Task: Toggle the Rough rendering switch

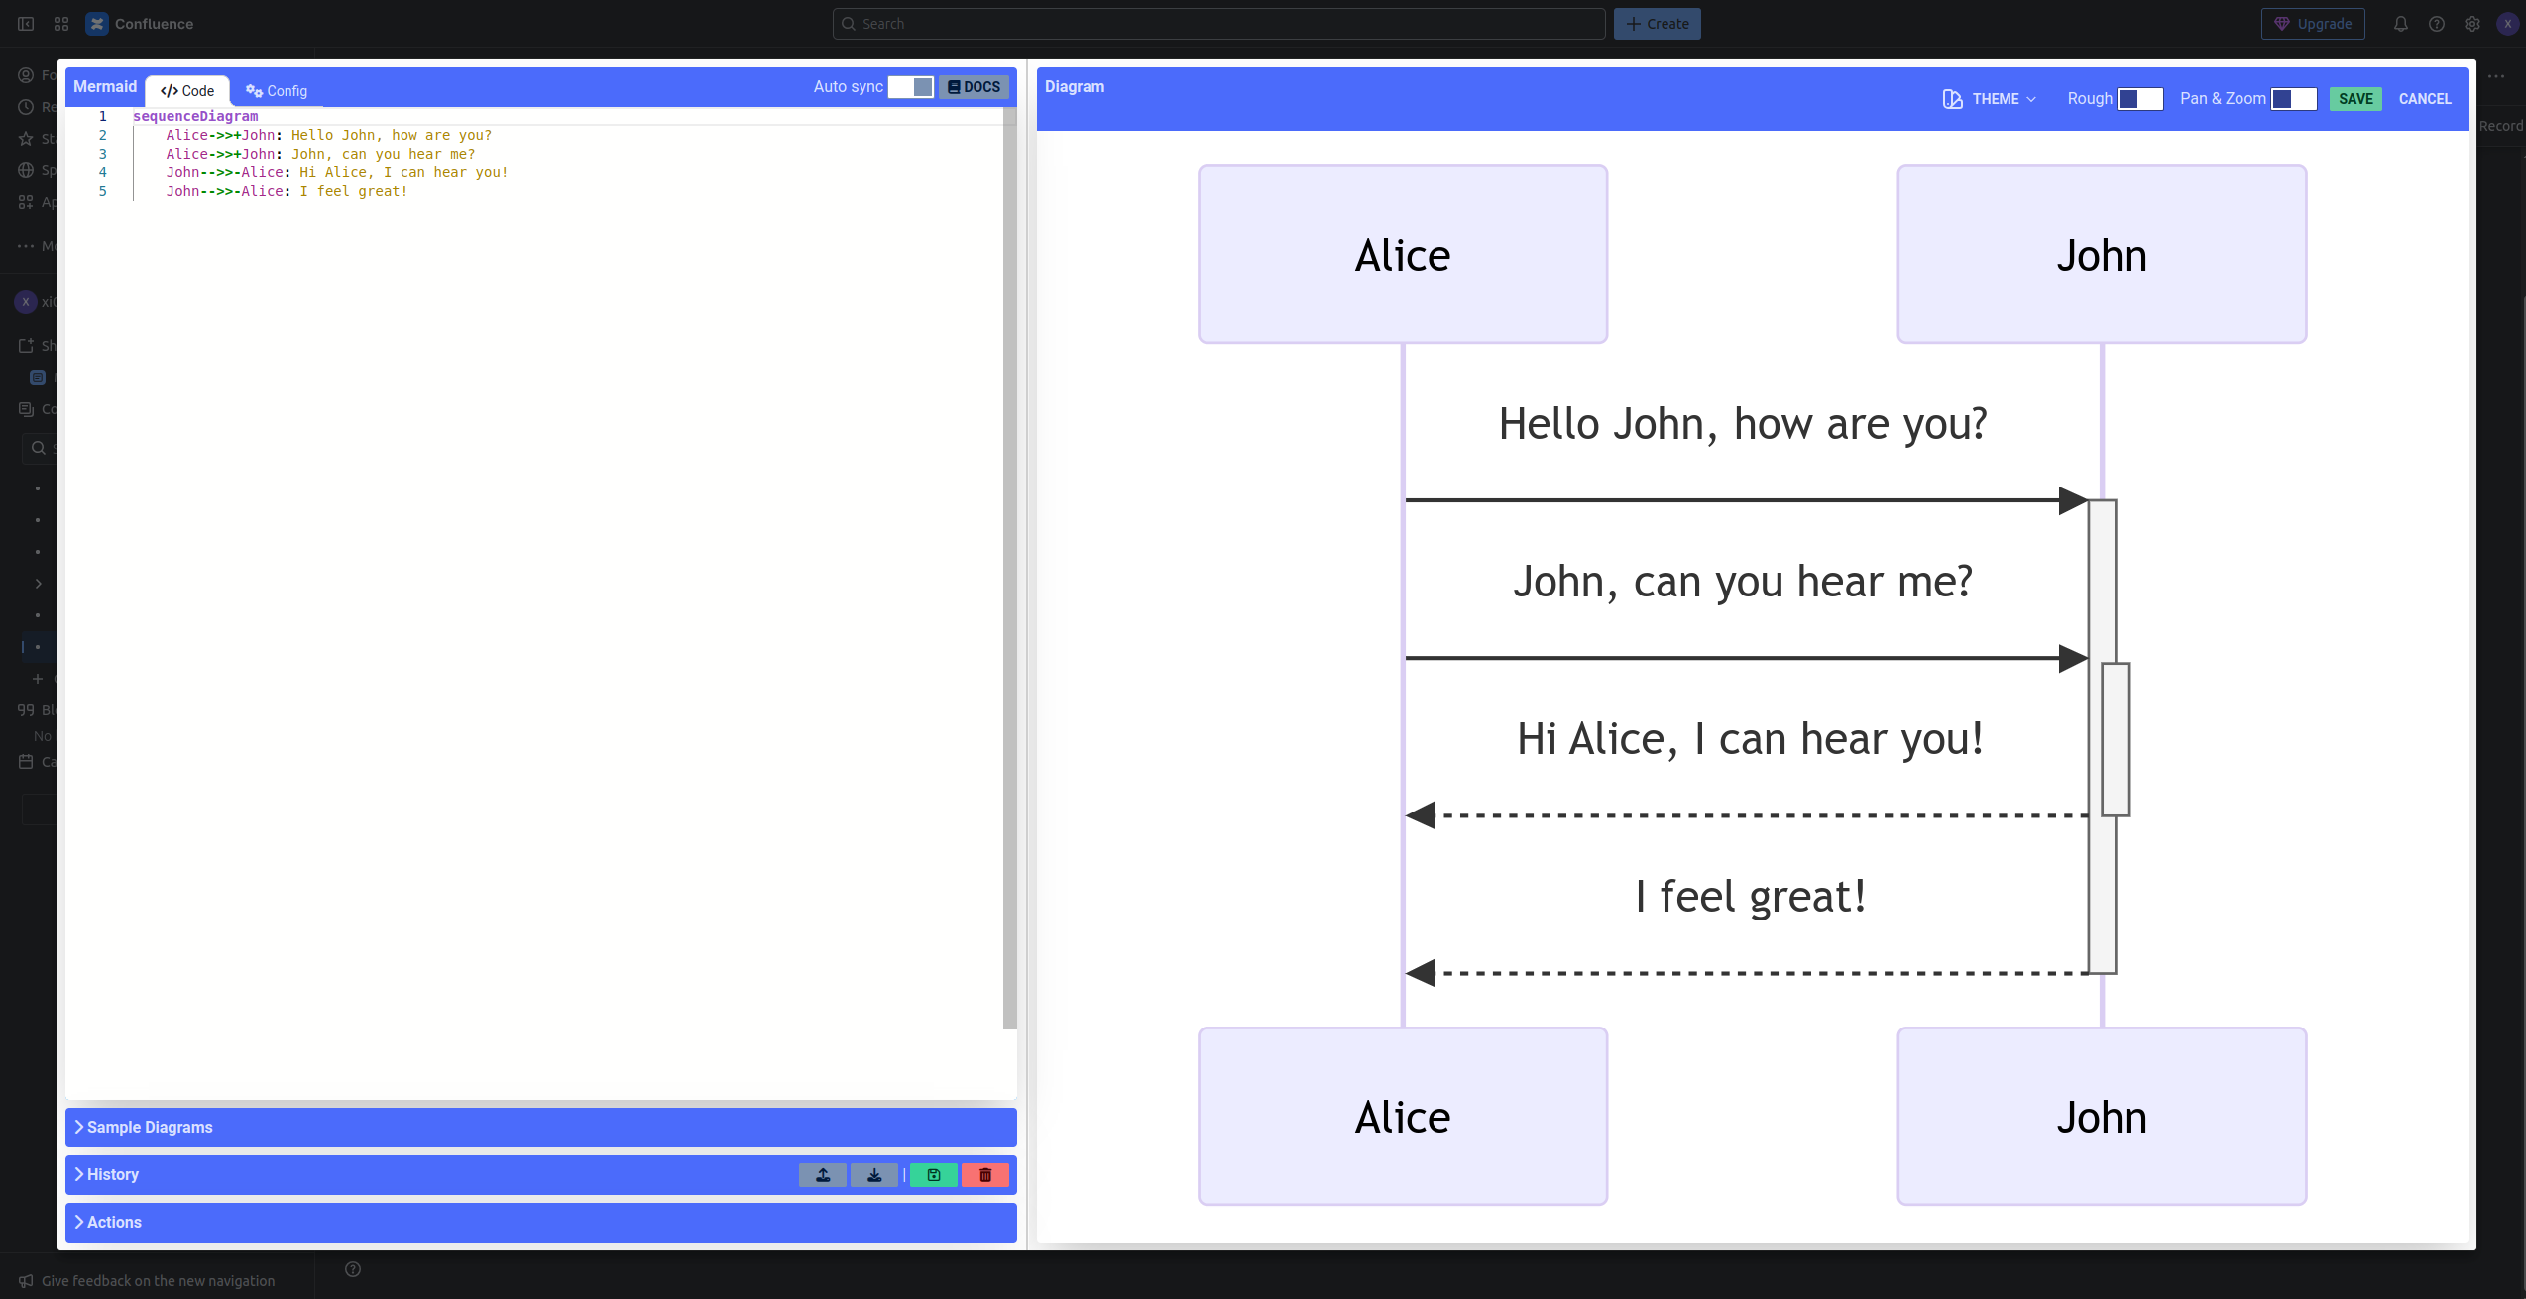Action: tap(2140, 99)
